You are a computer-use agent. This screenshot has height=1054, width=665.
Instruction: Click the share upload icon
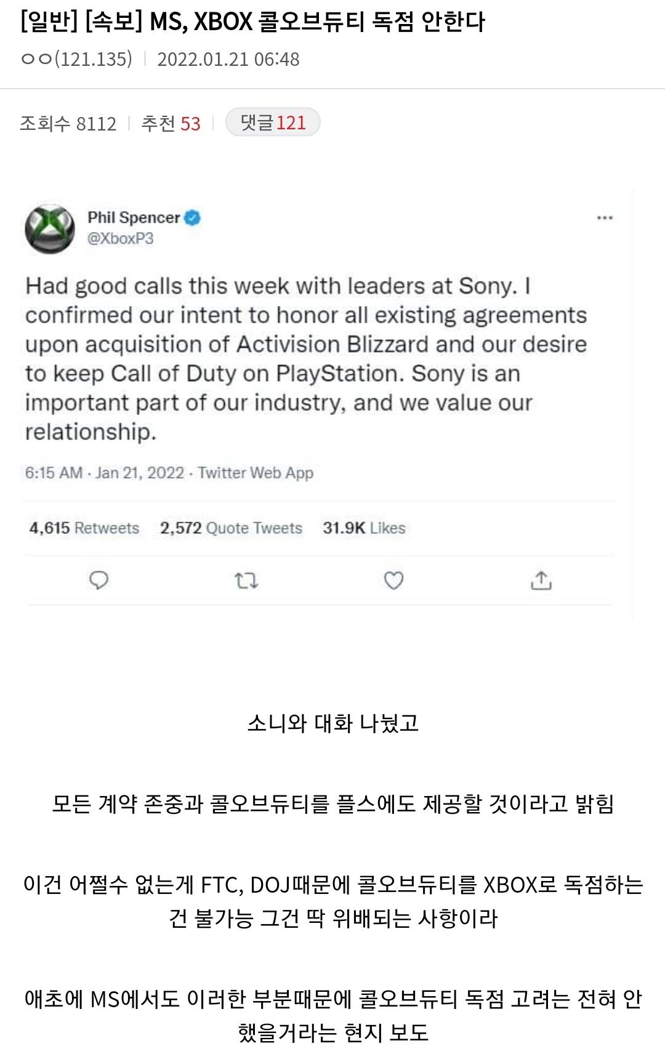point(541,581)
